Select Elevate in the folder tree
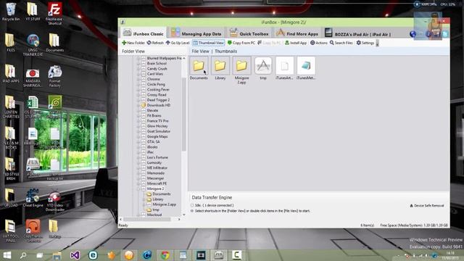This screenshot has height=261, width=464. 152,110
